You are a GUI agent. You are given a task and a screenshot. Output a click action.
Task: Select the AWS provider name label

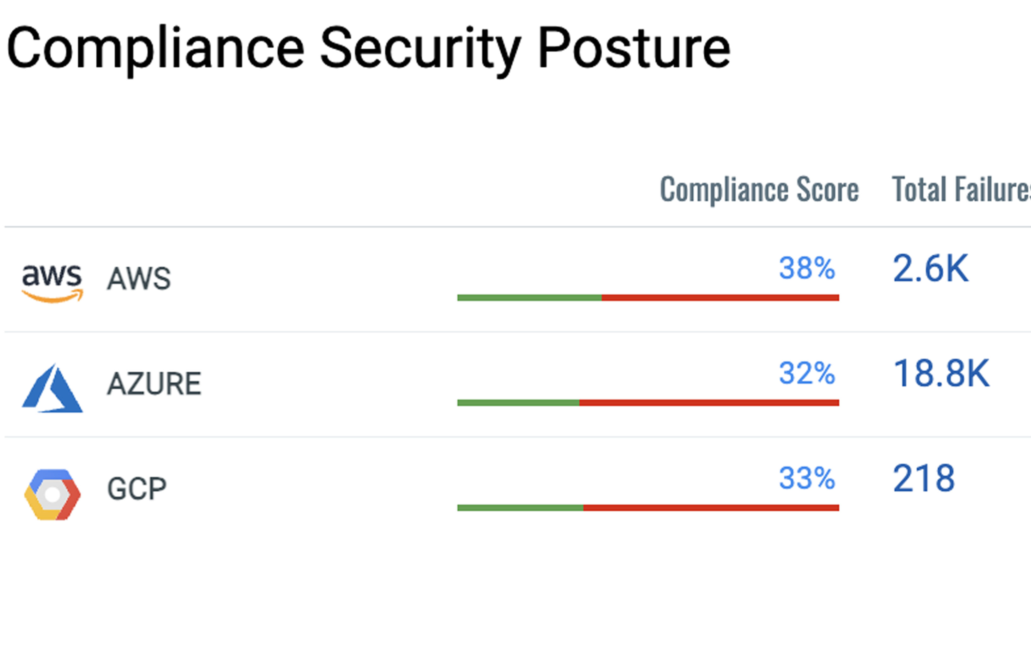(x=139, y=278)
